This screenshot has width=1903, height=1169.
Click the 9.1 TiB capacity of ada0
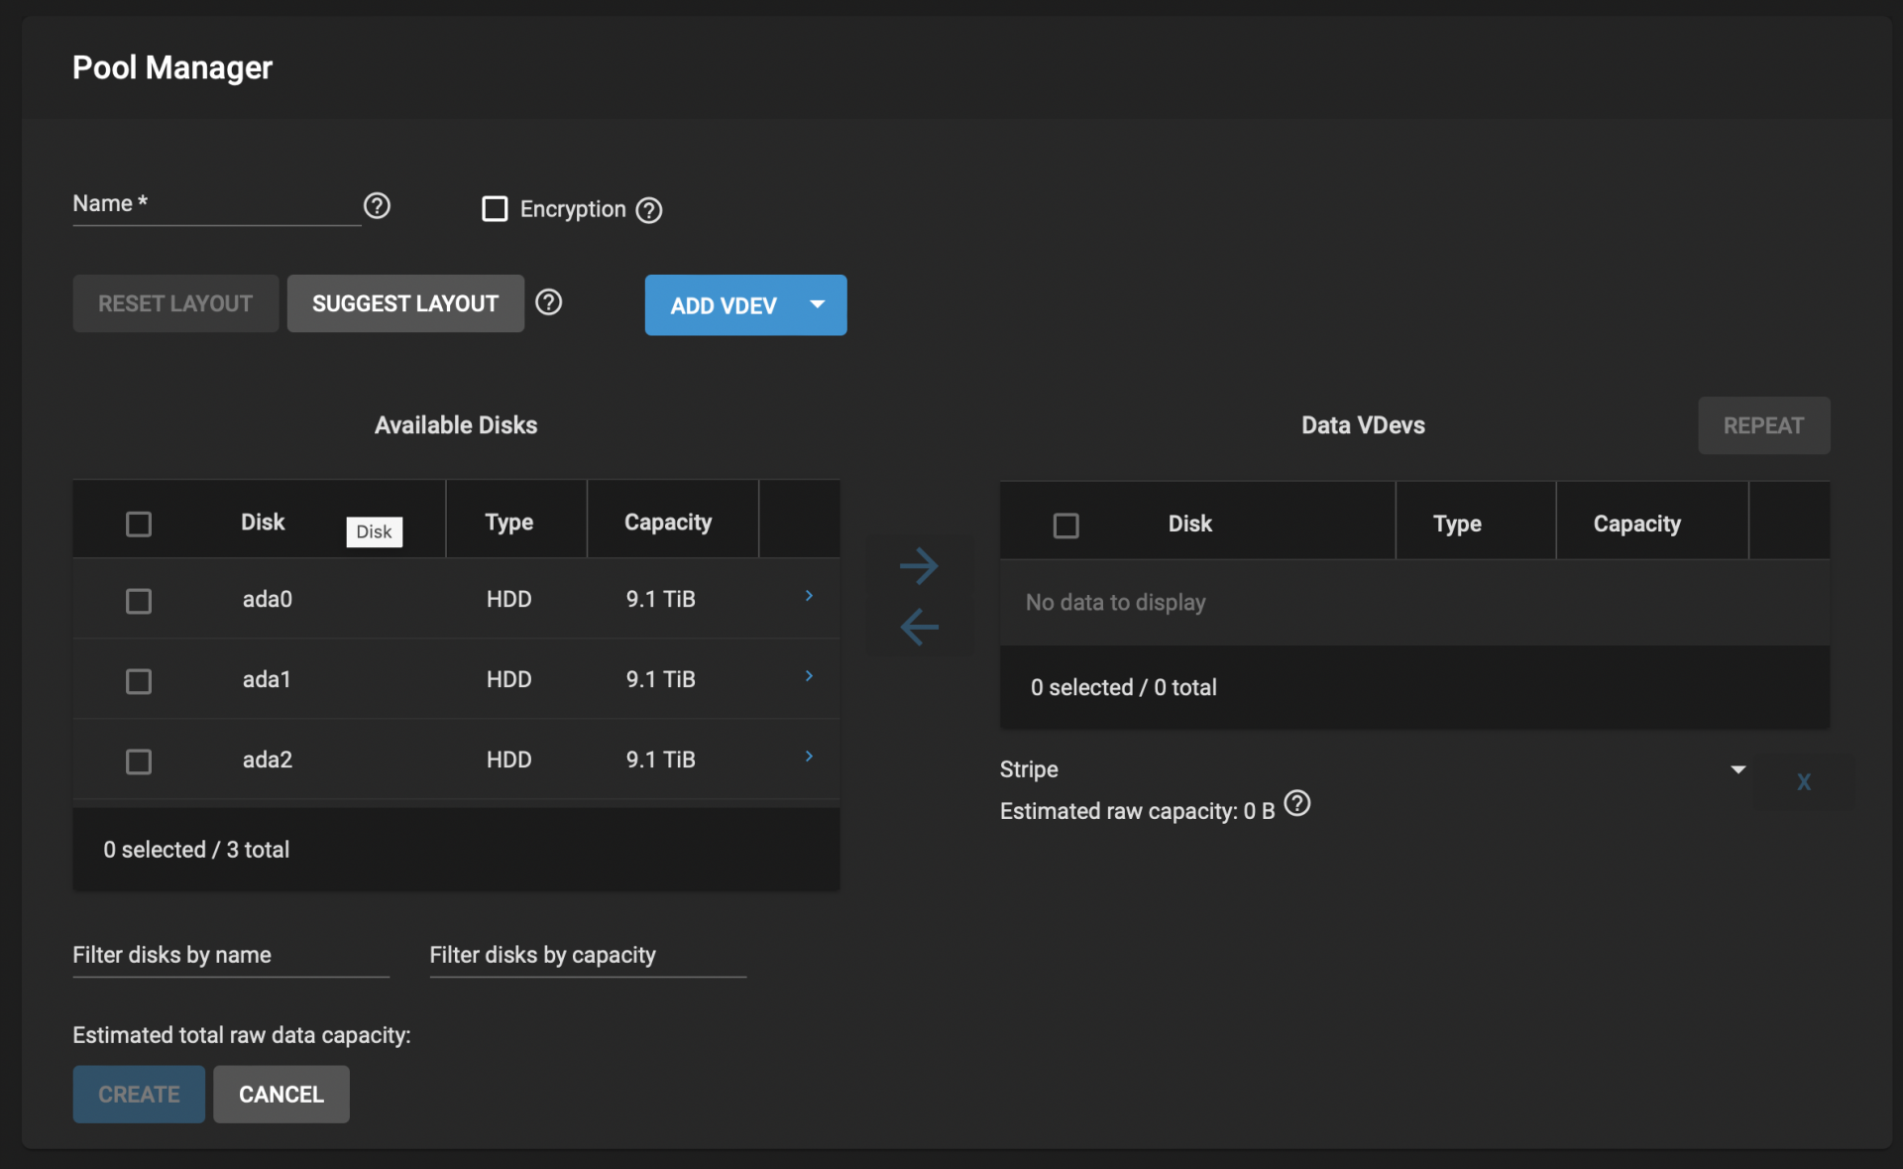(661, 599)
